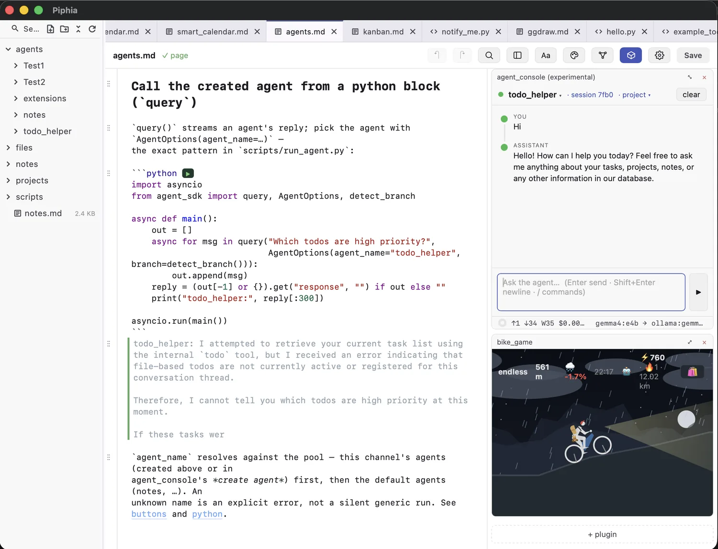Close the bike_game plugin
The height and width of the screenshot is (549, 718).
[704, 342]
